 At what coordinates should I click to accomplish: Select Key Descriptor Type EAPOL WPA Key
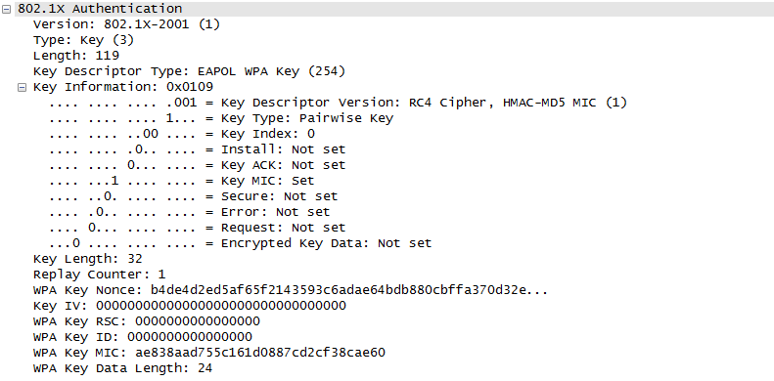[x=189, y=71]
